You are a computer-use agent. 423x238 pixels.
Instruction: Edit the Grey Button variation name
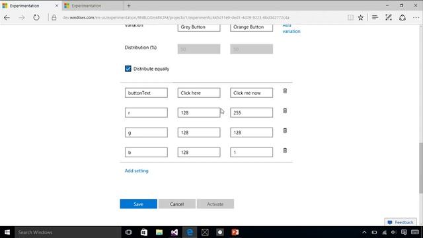[199, 27]
